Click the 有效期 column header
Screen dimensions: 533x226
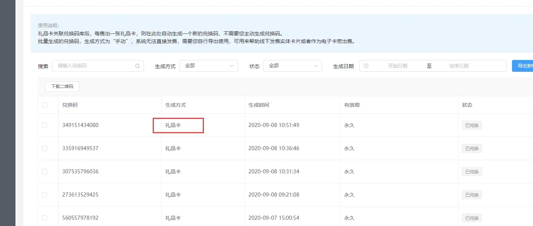(x=352, y=105)
